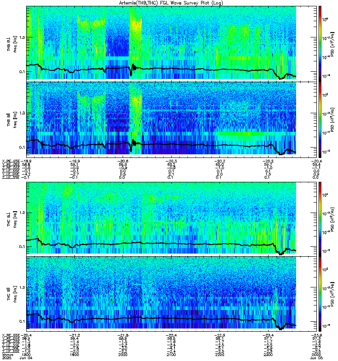Click the 'X_RE_GSE' row label under the THB panels
The width and height of the screenshot is (338, 361).
(x=11, y=161)
